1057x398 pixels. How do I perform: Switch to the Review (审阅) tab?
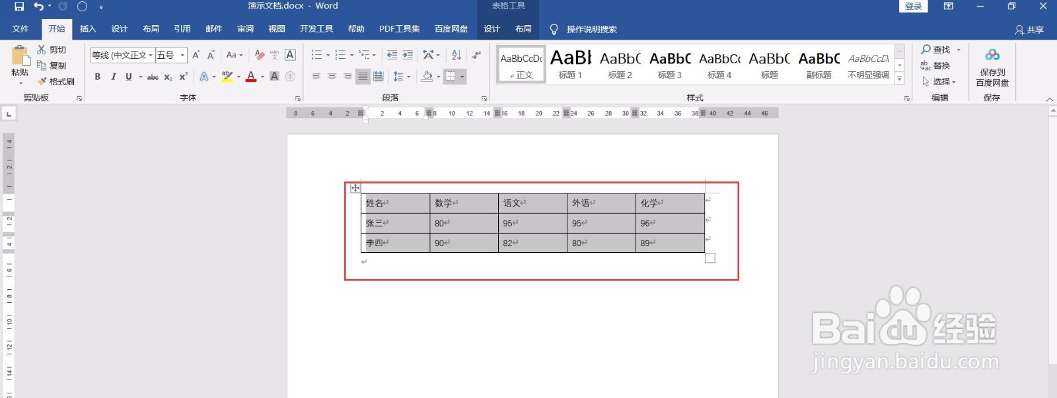246,29
